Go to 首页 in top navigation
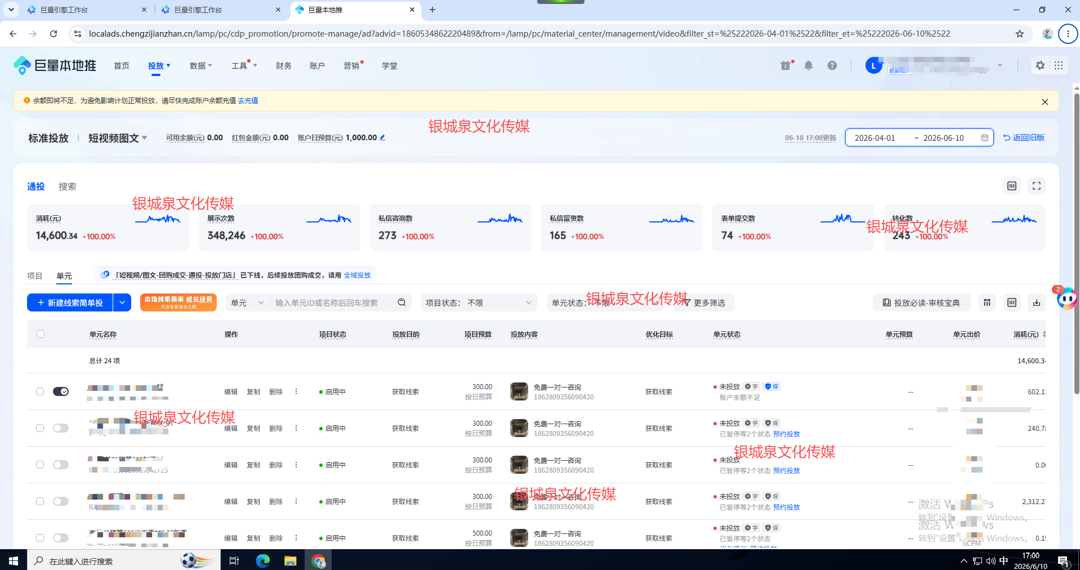The width and height of the screenshot is (1080, 570). (x=122, y=66)
